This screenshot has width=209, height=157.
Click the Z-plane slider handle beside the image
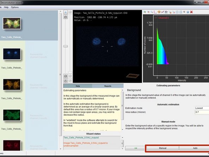(x=65, y=46)
